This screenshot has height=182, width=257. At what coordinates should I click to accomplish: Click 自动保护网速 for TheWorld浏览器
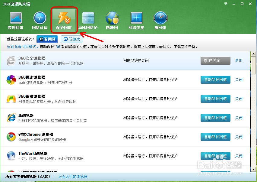215,156
